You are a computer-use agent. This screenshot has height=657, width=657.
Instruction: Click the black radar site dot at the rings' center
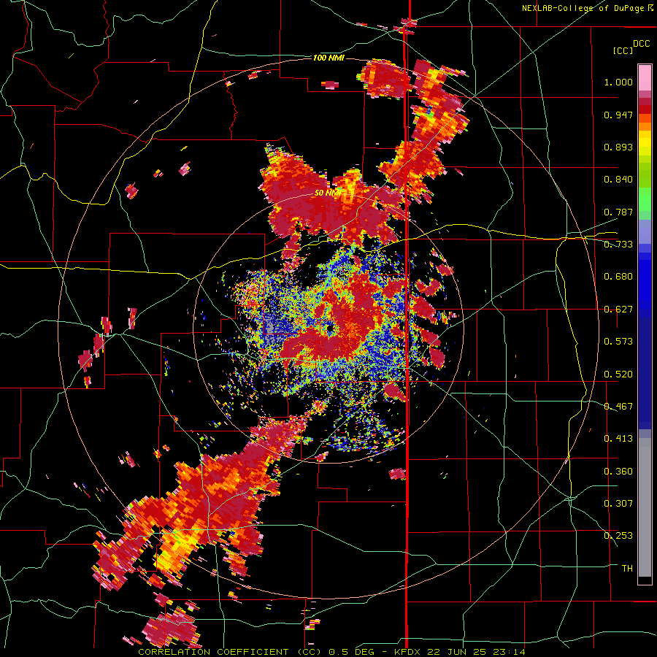click(330, 328)
